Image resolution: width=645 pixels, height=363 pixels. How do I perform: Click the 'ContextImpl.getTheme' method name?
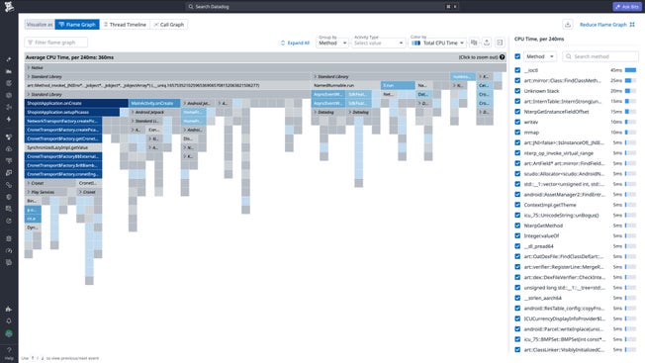coord(550,205)
